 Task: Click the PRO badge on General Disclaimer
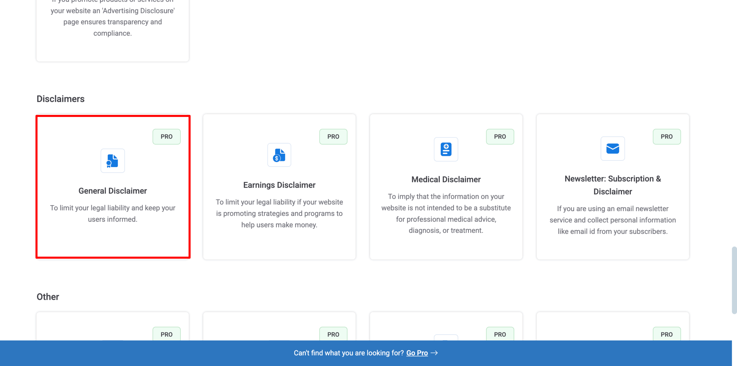[166, 137]
